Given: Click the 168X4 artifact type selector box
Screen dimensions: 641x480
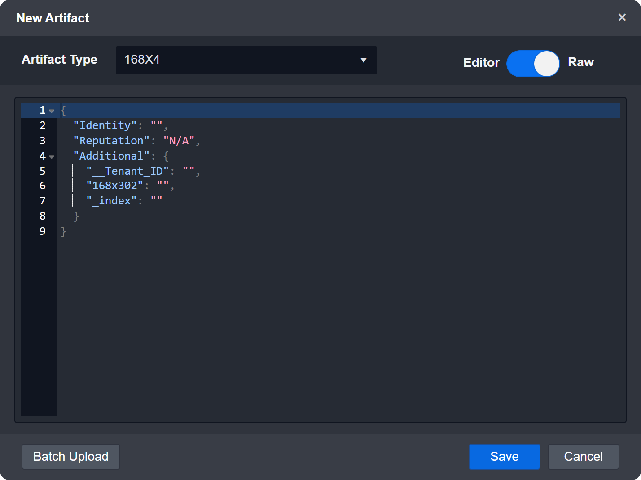Looking at the screenshot, I should click(x=246, y=60).
